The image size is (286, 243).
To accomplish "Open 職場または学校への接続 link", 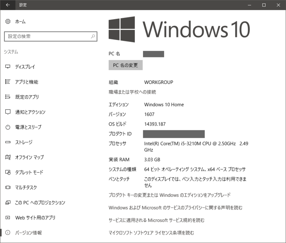I will (x=132, y=92).
